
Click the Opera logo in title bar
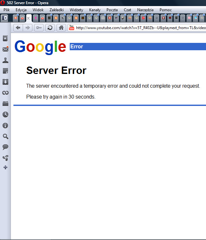(x=3, y=3)
